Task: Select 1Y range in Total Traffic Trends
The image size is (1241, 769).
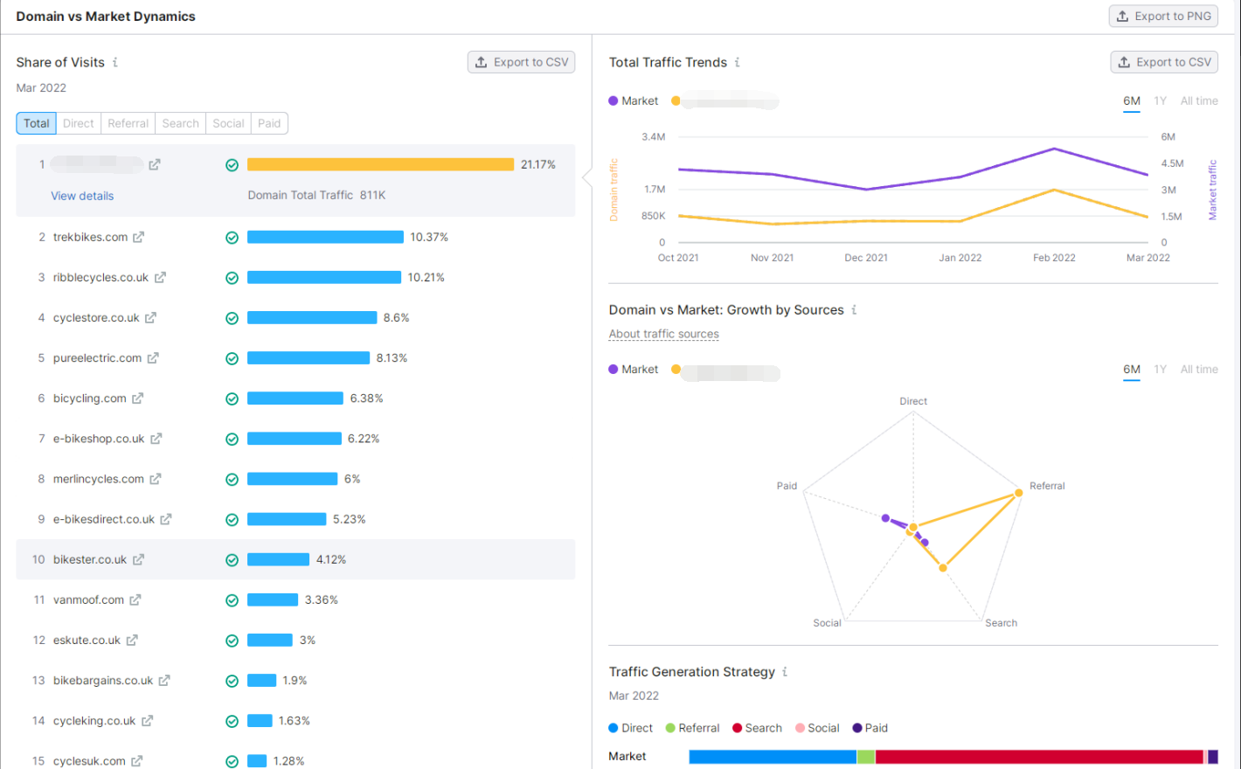Action: 1160,101
